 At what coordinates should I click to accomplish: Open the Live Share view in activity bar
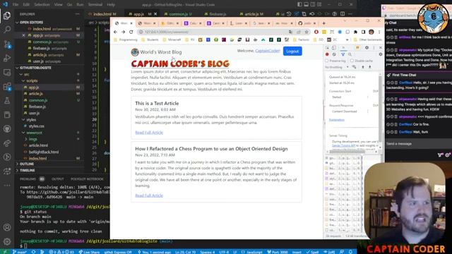pyautogui.click(x=7, y=143)
